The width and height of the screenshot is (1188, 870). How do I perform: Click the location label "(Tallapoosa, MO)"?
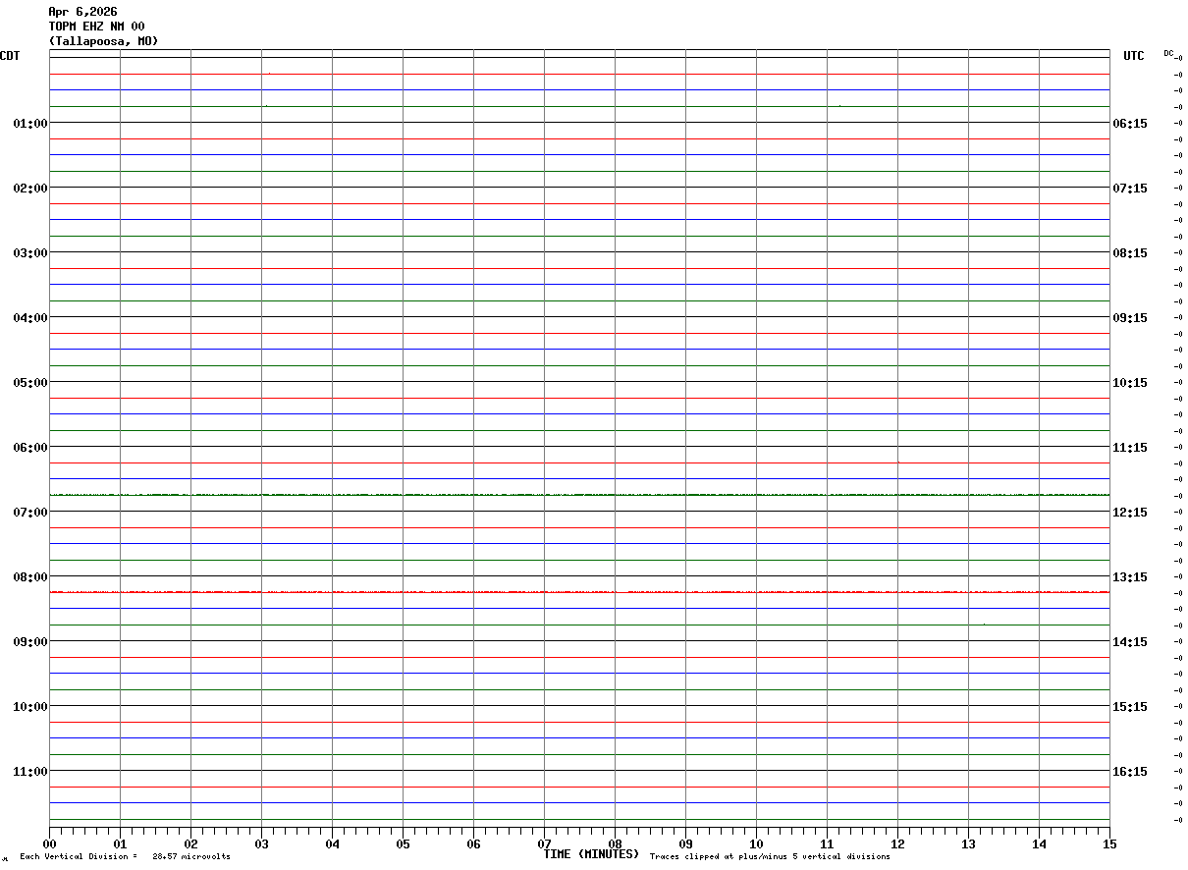tap(103, 41)
